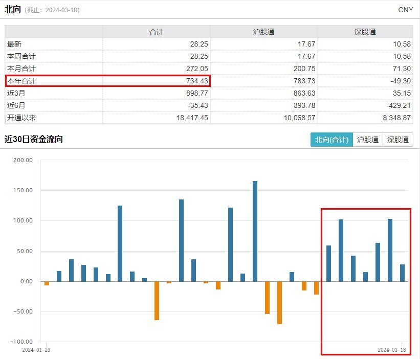Switch to the 沪股通 chart tab
This screenshot has width=420, height=359.
368,140
